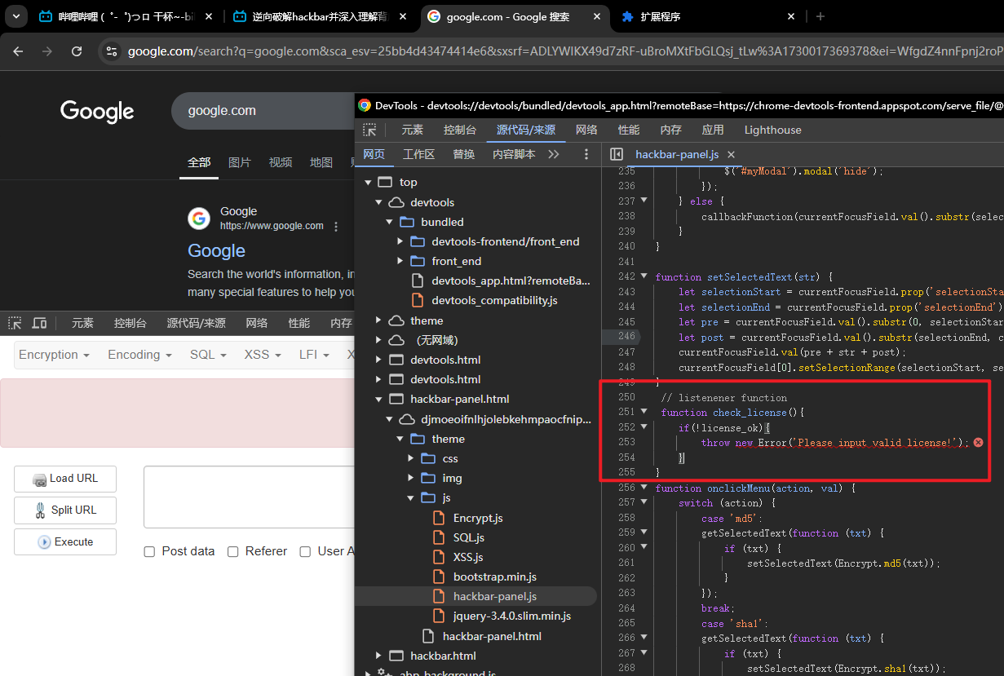This screenshot has height=676, width=1004.
Task: Open the tab search chevron in browser
Action: 15,16
